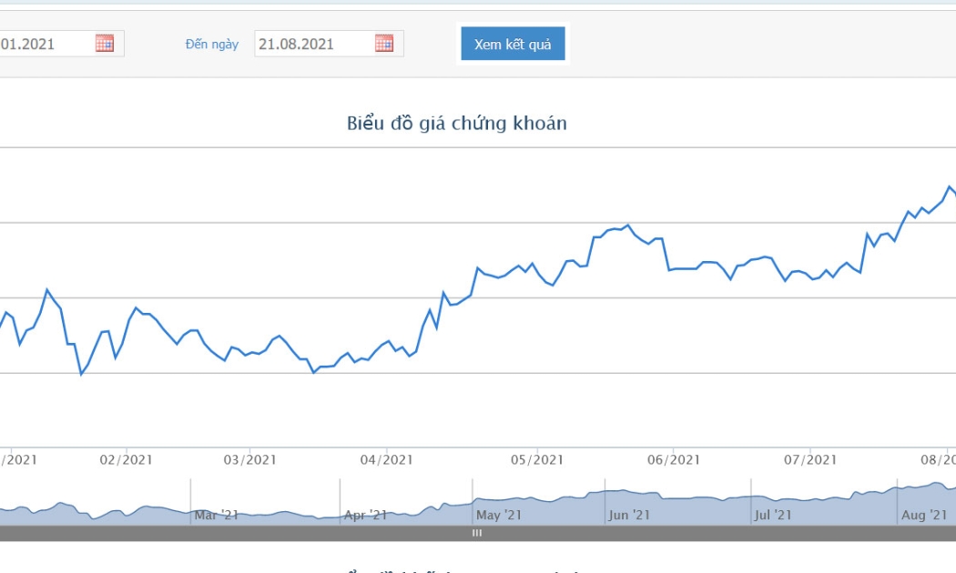Click the 06/2021 x-axis label

pos(674,459)
